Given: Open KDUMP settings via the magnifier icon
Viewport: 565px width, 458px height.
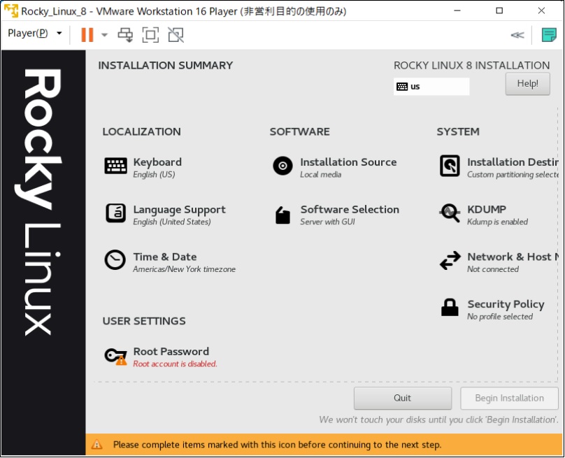Looking at the screenshot, I should tap(450, 213).
